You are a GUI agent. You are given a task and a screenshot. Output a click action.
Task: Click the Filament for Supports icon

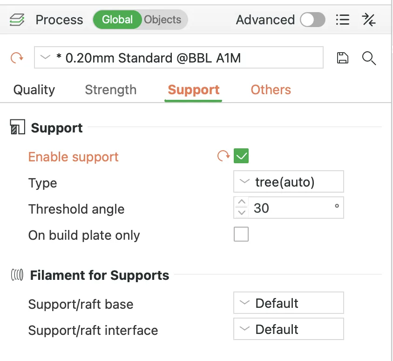tap(17, 275)
